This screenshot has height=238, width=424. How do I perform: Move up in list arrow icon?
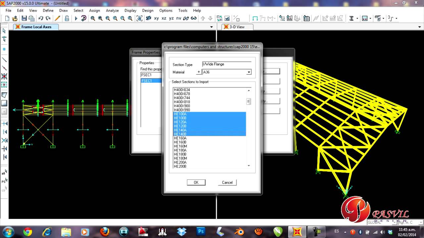[203, 19]
